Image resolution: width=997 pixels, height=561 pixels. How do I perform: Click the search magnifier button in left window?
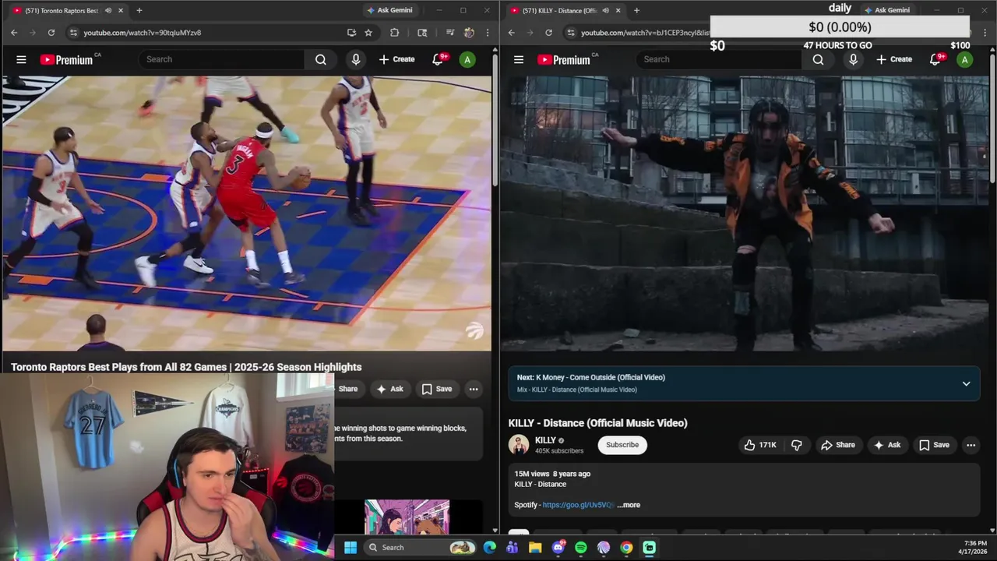321,59
